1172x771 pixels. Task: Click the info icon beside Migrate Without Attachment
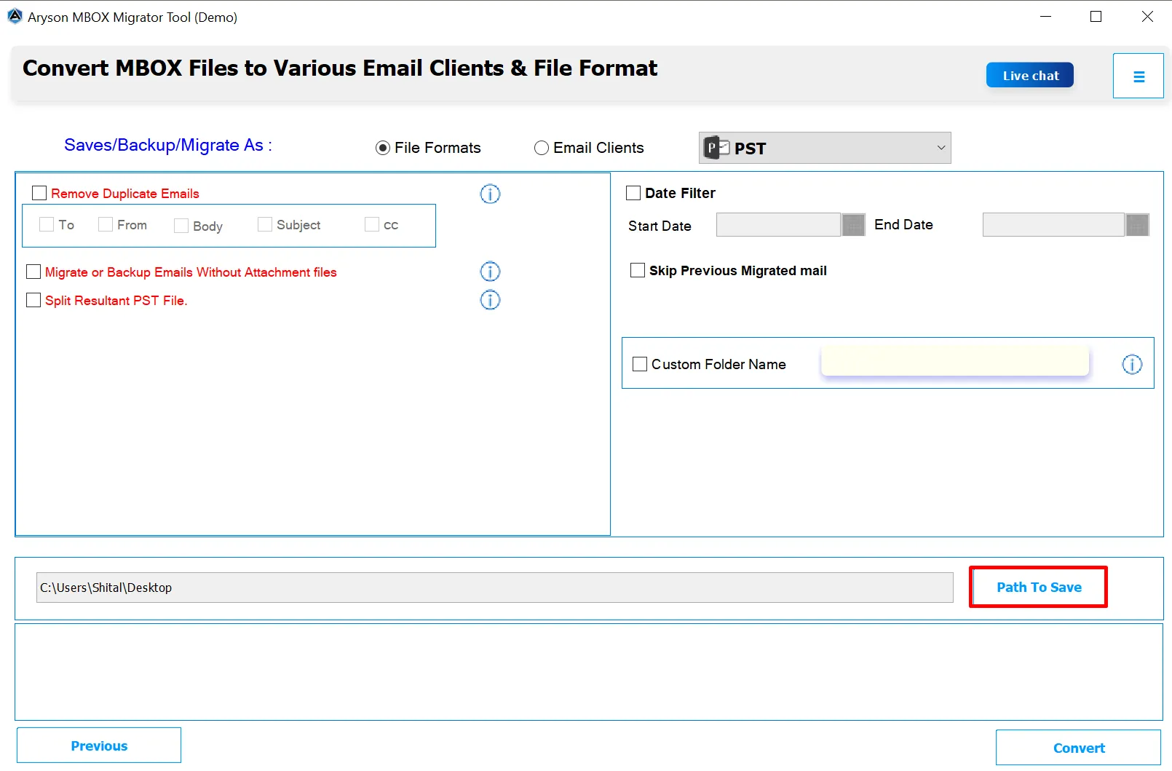pos(490,272)
